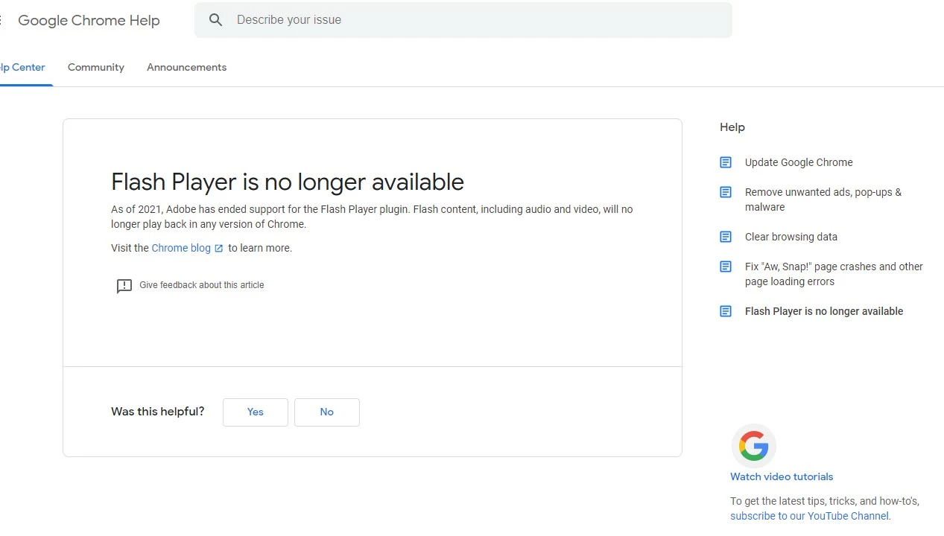Click the Help sidebar heading
Image resolution: width=944 pixels, height=536 pixels.
click(732, 127)
